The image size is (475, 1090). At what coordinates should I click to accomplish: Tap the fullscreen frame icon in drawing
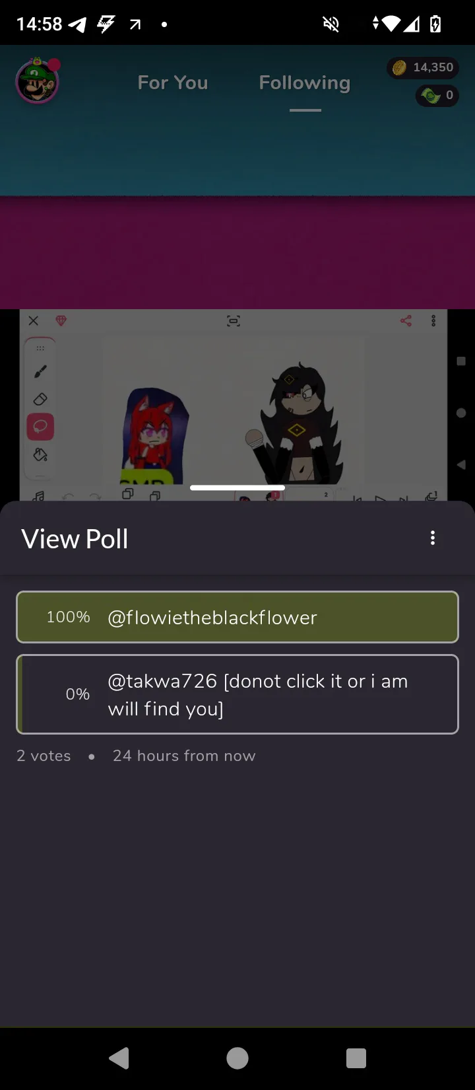point(234,321)
